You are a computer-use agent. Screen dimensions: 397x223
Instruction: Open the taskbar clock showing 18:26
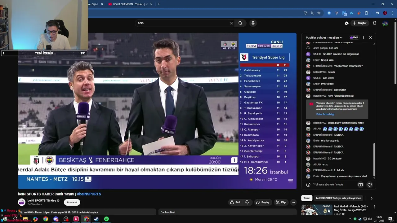pyautogui.click(x=380, y=219)
